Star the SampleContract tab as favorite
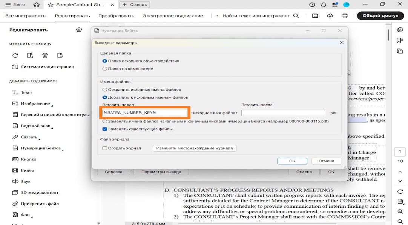The width and height of the screenshot is (408, 225). coord(51,5)
